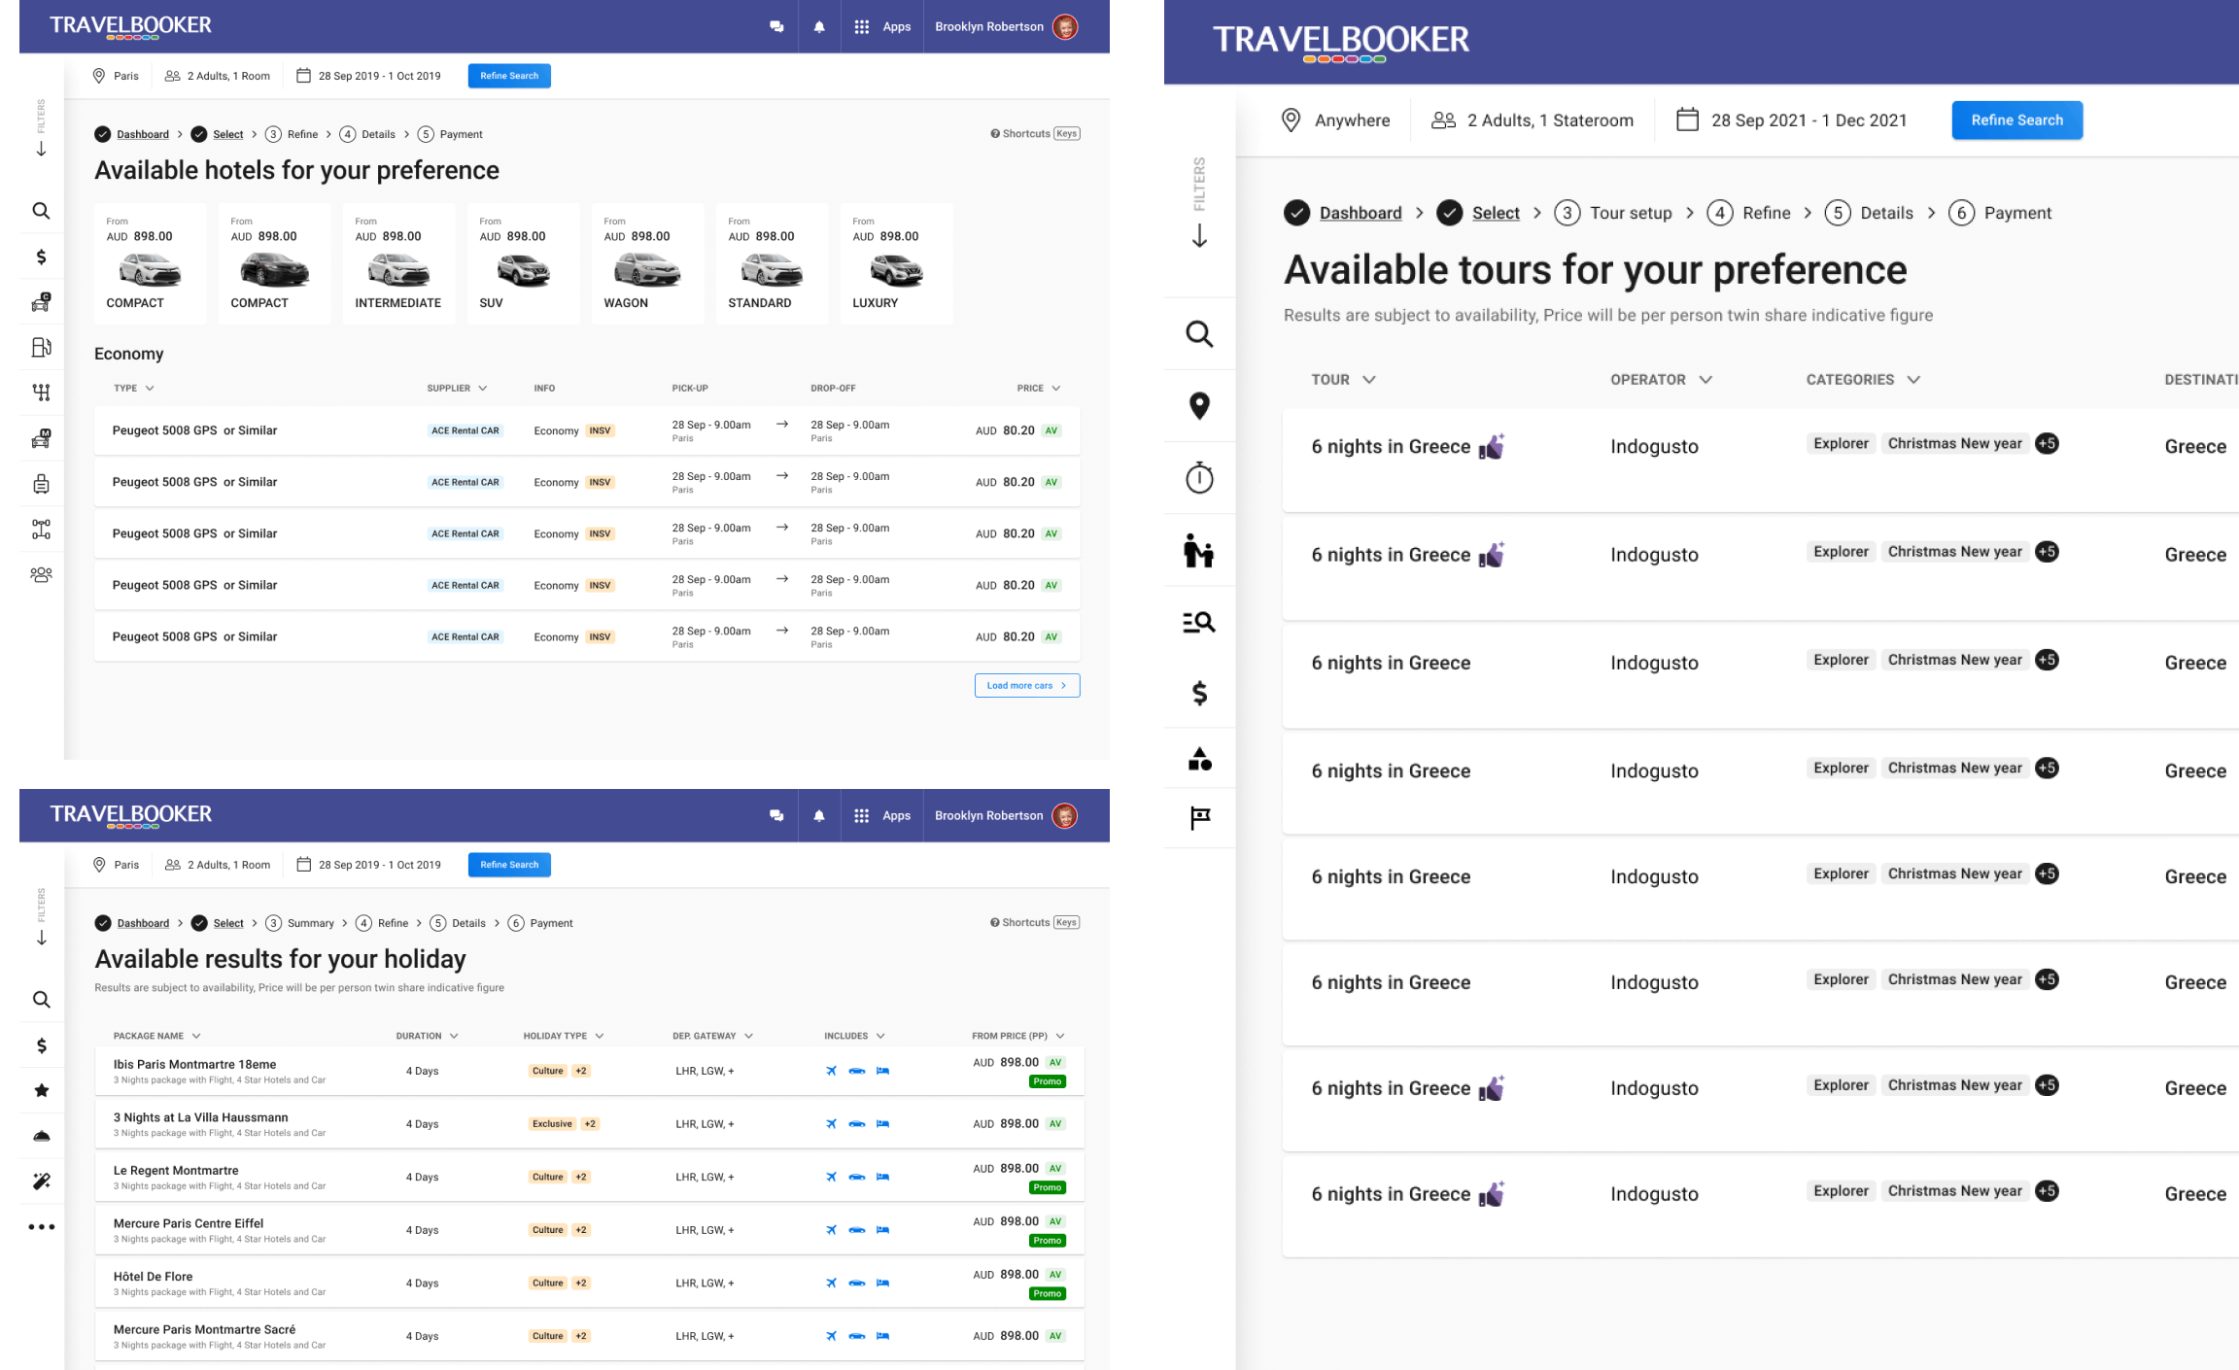Click the stopwatch icon in right sidebar
Image resolution: width=2239 pixels, height=1370 pixels.
[x=1199, y=478]
